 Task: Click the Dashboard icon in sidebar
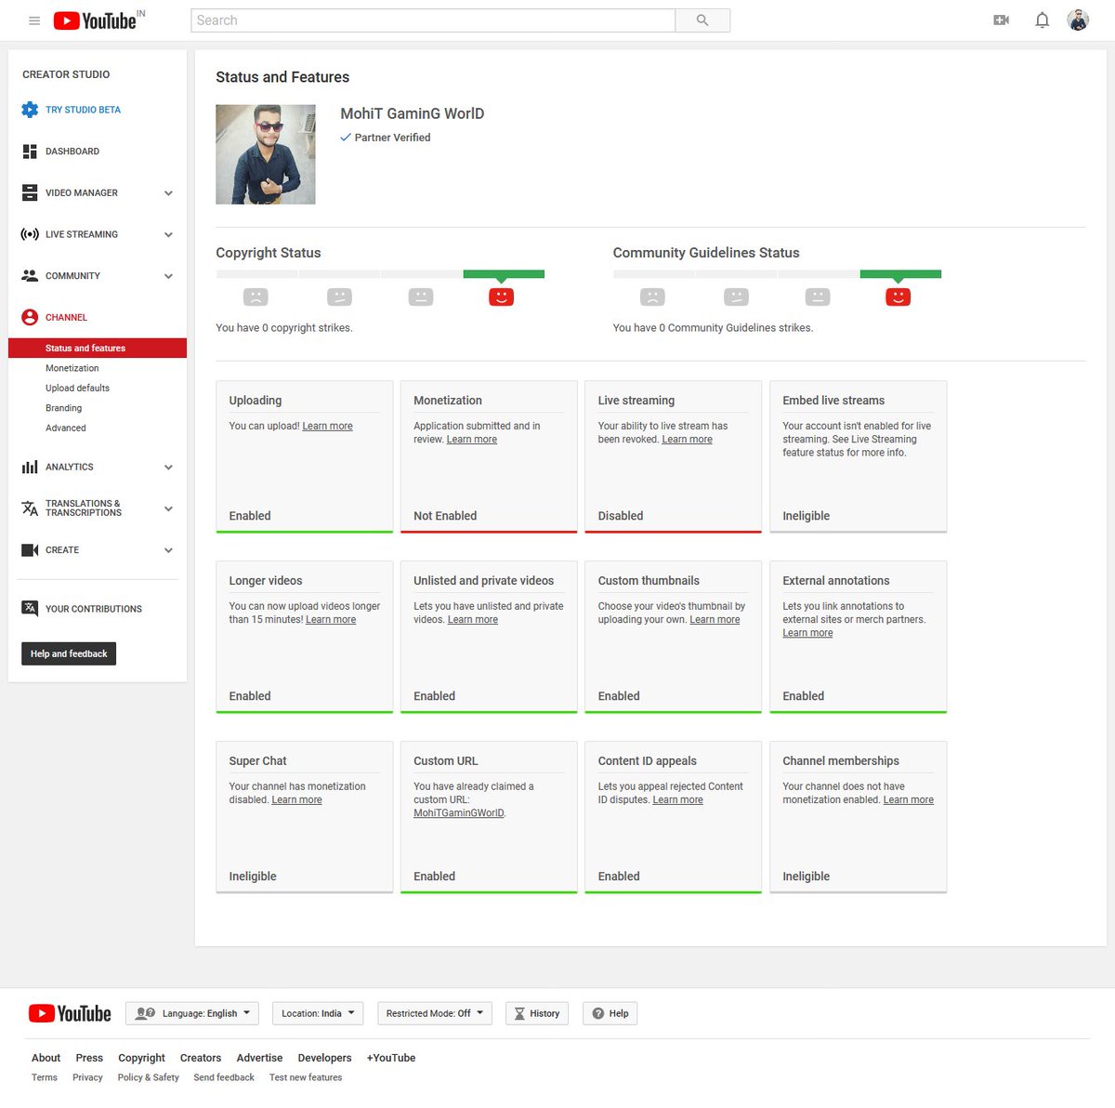coord(30,152)
